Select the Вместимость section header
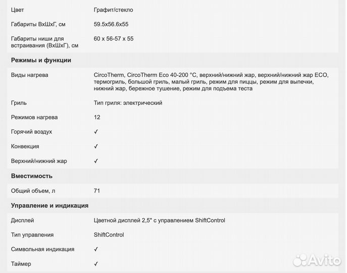Viewport: 347px width, 273px height. 32,176
